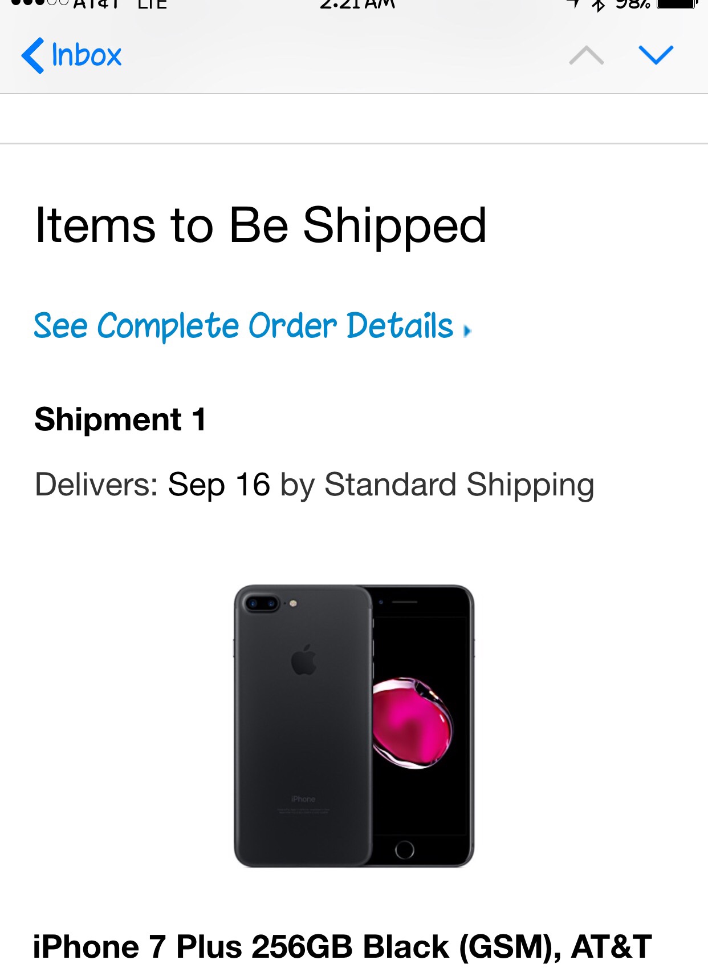Tap the LTE network indicator
Image resolution: width=708 pixels, height=968 pixels.
click(152, 5)
